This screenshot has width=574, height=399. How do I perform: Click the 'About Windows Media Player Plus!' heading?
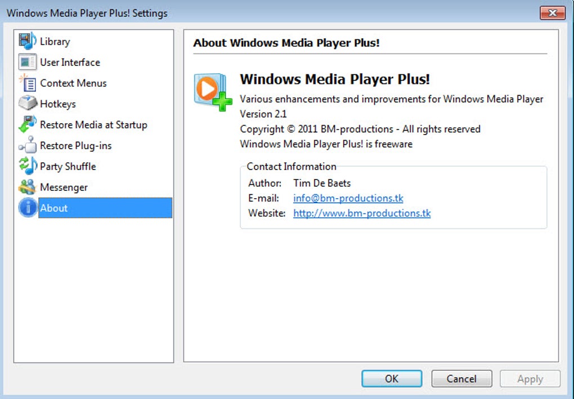click(x=286, y=43)
